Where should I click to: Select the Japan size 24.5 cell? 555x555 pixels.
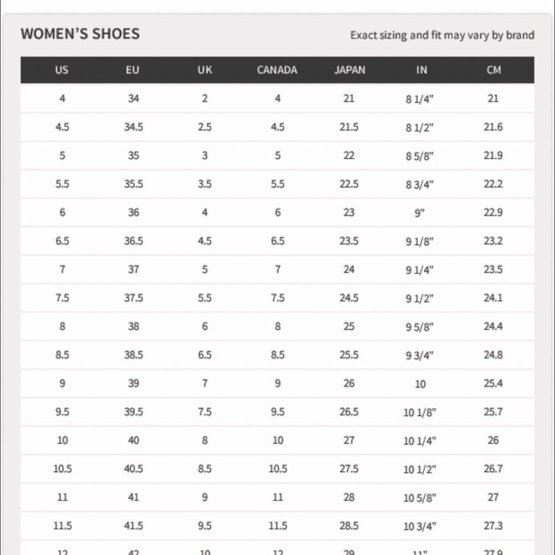(349, 298)
